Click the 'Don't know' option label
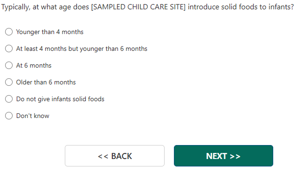 pos(33,116)
